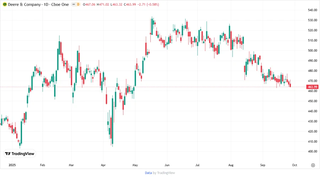Image resolution: width=320 pixels, height=177 pixels.
Task: Click the change value −2.71 (−0.58%)
Action: pyautogui.click(x=148, y=5)
